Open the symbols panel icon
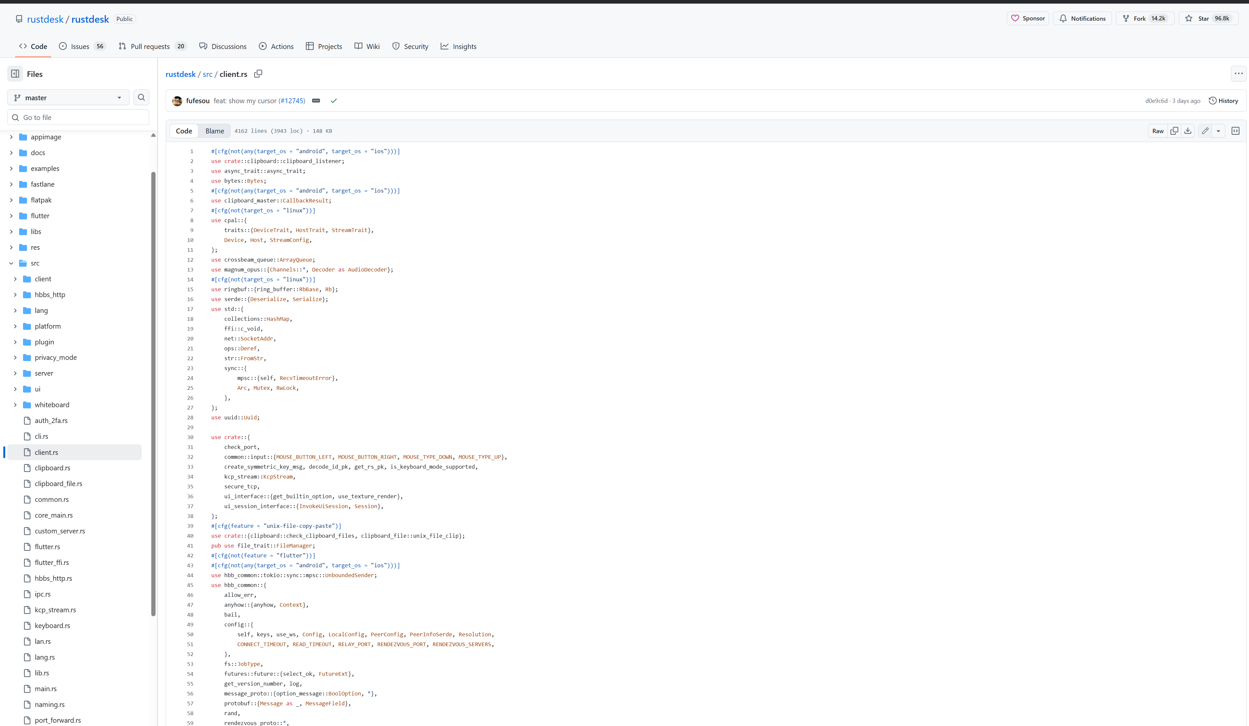 click(x=1236, y=131)
